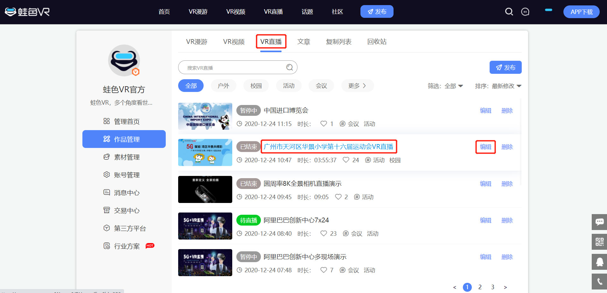This screenshot has width=607, height=293.
Task: Open the 圆周率8K全景相机 thumbnail
Action: (205, 189)
